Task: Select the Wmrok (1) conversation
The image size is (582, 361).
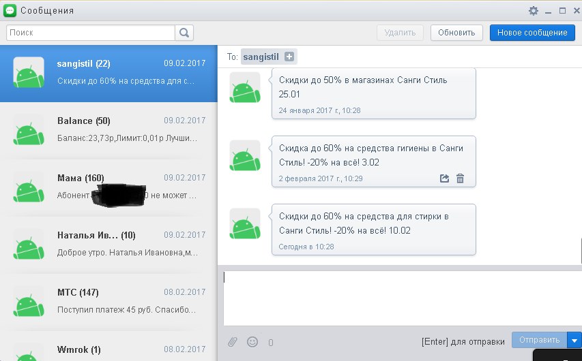Action: click(x=109, y=350)
